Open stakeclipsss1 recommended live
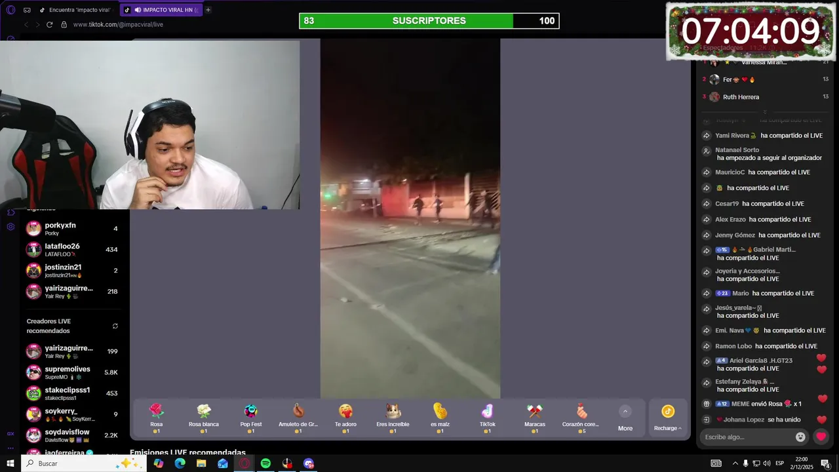This screenshot has width=839, height=472. (71, 393)
